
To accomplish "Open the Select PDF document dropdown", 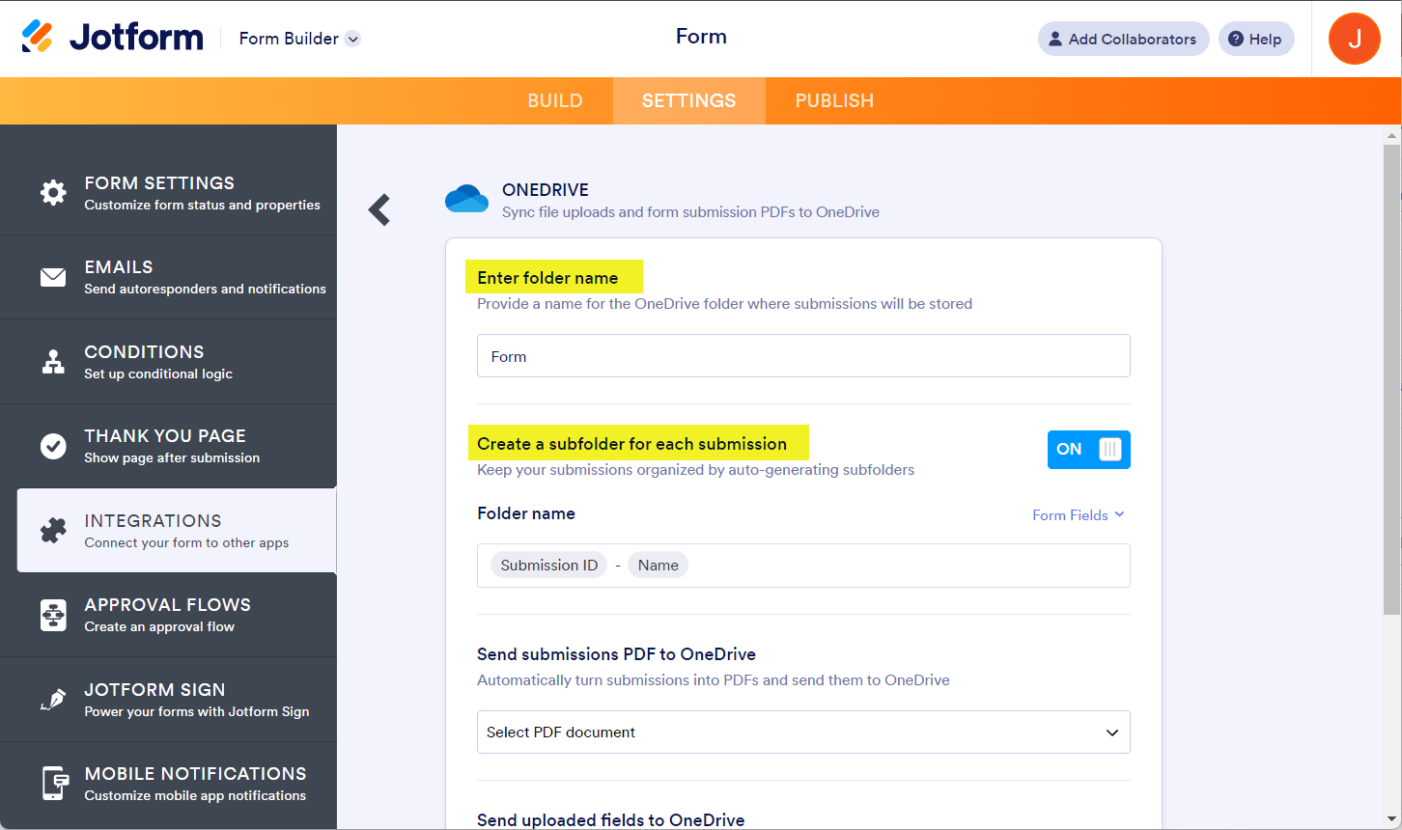I will click(802, 733).
